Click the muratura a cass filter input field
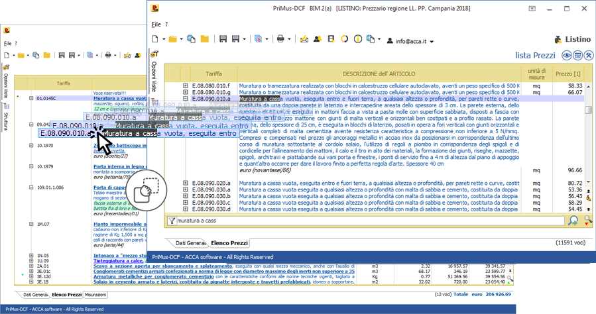The image size is (596, 314). pyautogui.click(x=370, y=221)
